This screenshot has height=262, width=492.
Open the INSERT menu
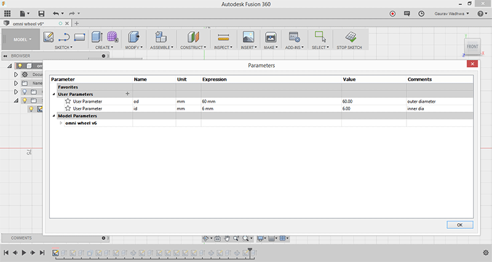coord(248,47)
